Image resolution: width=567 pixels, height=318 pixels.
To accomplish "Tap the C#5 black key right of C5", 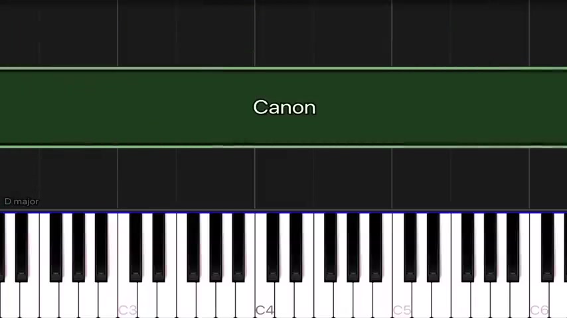I will (x=410, y=247).
